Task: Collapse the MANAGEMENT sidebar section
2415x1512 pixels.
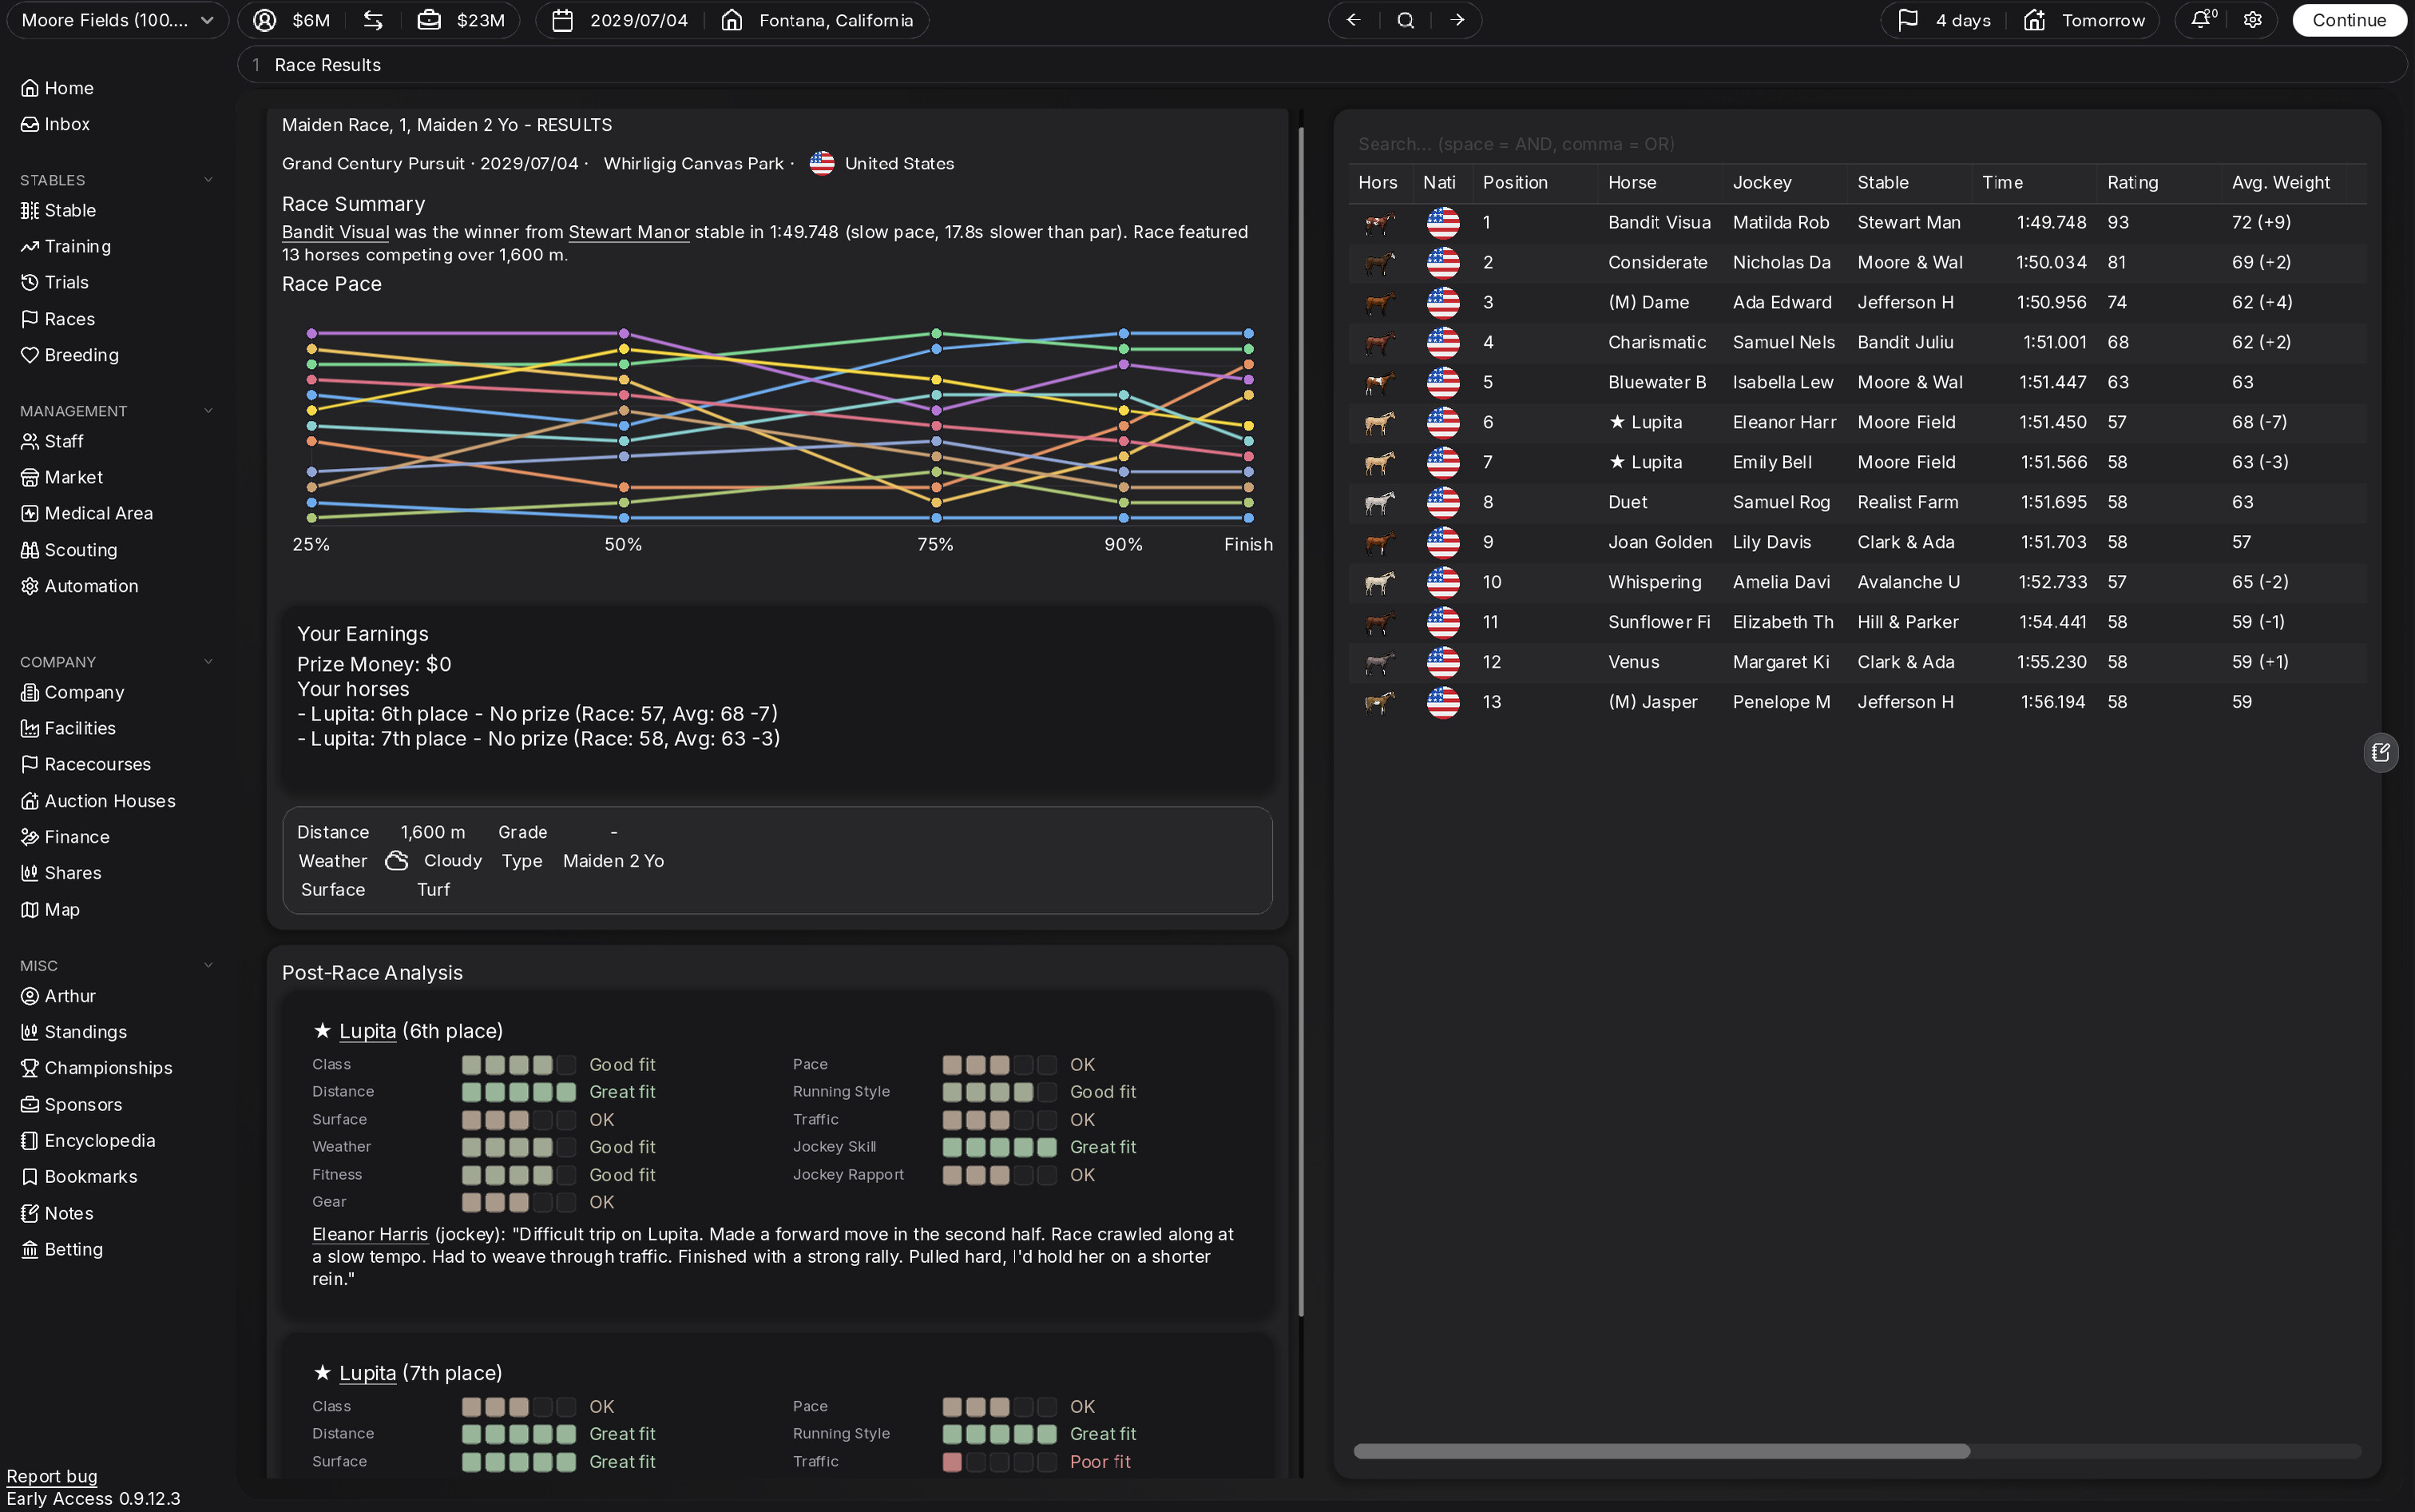Action: tap(208, 411)
